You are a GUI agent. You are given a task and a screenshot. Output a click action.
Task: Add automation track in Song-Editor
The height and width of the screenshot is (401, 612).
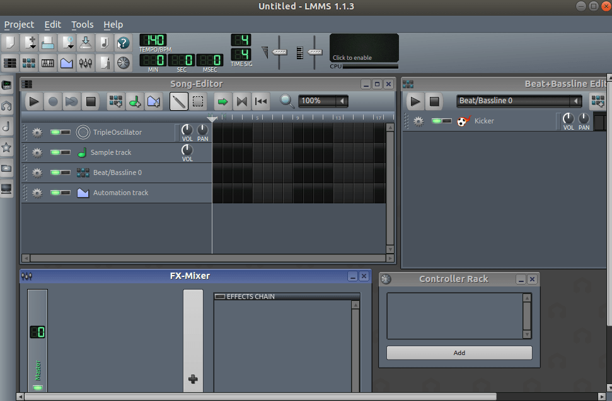coord(154,102)
